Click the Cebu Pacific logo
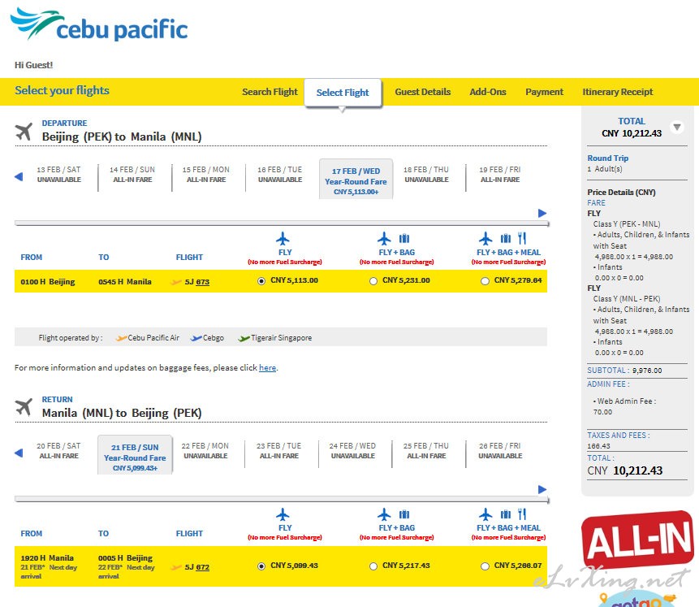Screen dimensions: 699x607 (99, 24)
